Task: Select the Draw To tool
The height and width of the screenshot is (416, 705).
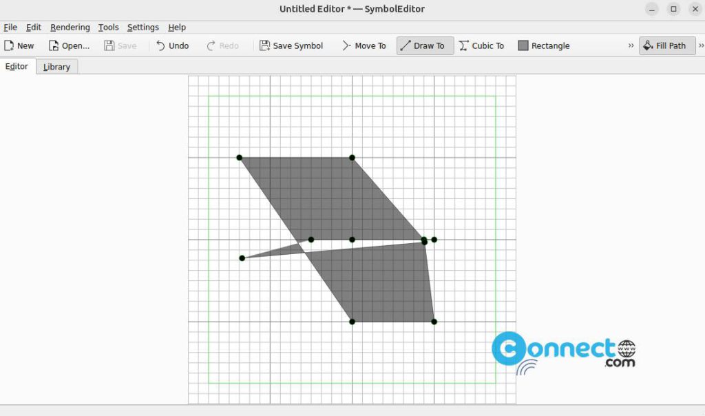Action: tap(424, 45)
